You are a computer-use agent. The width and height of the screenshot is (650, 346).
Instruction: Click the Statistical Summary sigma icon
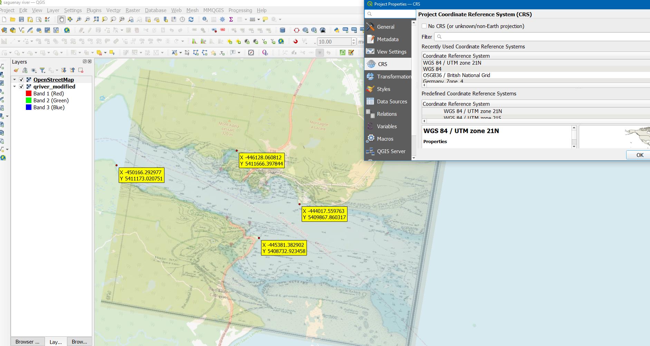[x=231, y=20]
